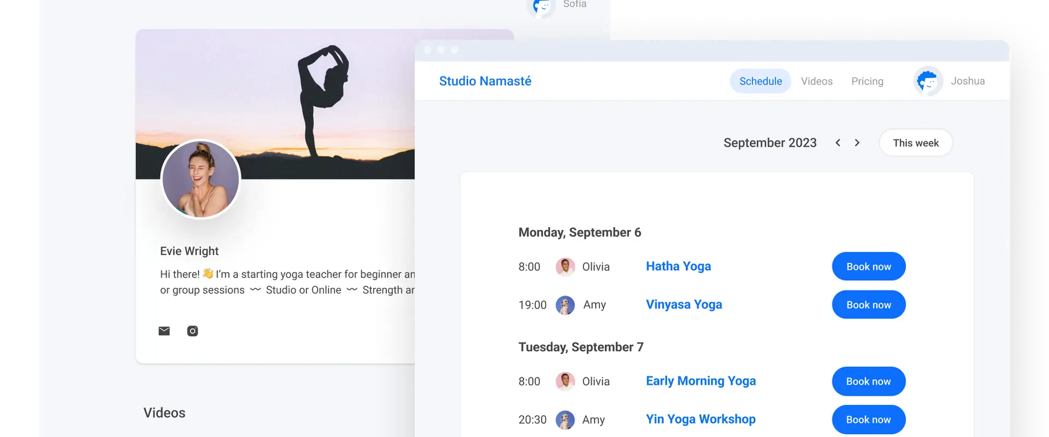Click the Videos heading on Evie's profile
This screenshot has width=1049, height=437.
coord(164,413)
